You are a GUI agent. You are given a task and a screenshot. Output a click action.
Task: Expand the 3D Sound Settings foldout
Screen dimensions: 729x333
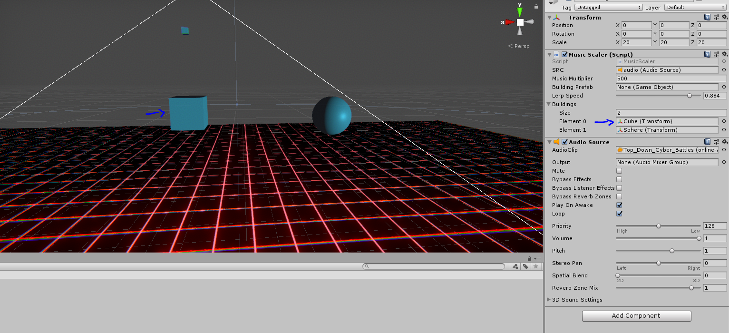[549, 300]
